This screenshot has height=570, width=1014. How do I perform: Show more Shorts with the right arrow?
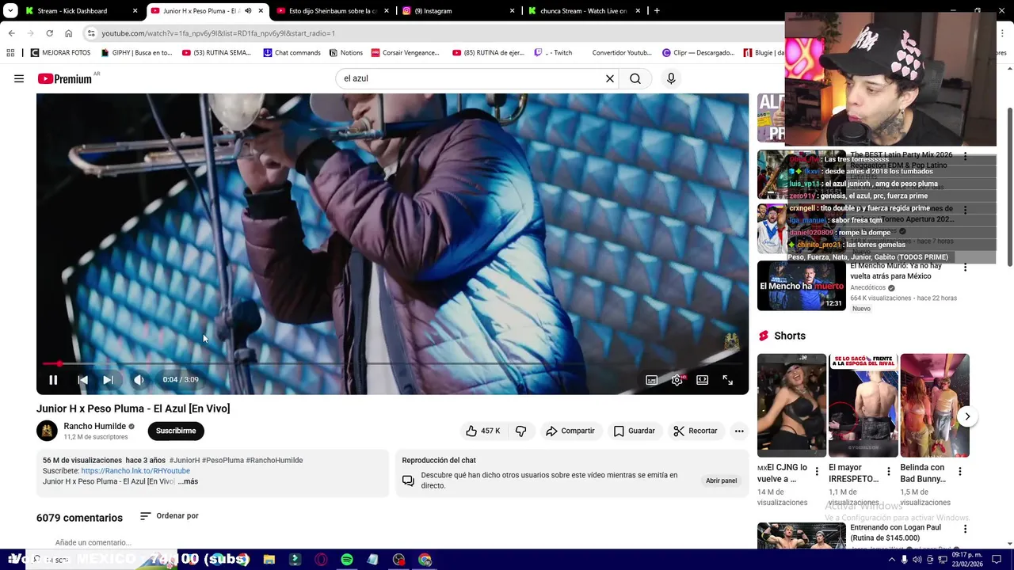click(x=967, y=416)
